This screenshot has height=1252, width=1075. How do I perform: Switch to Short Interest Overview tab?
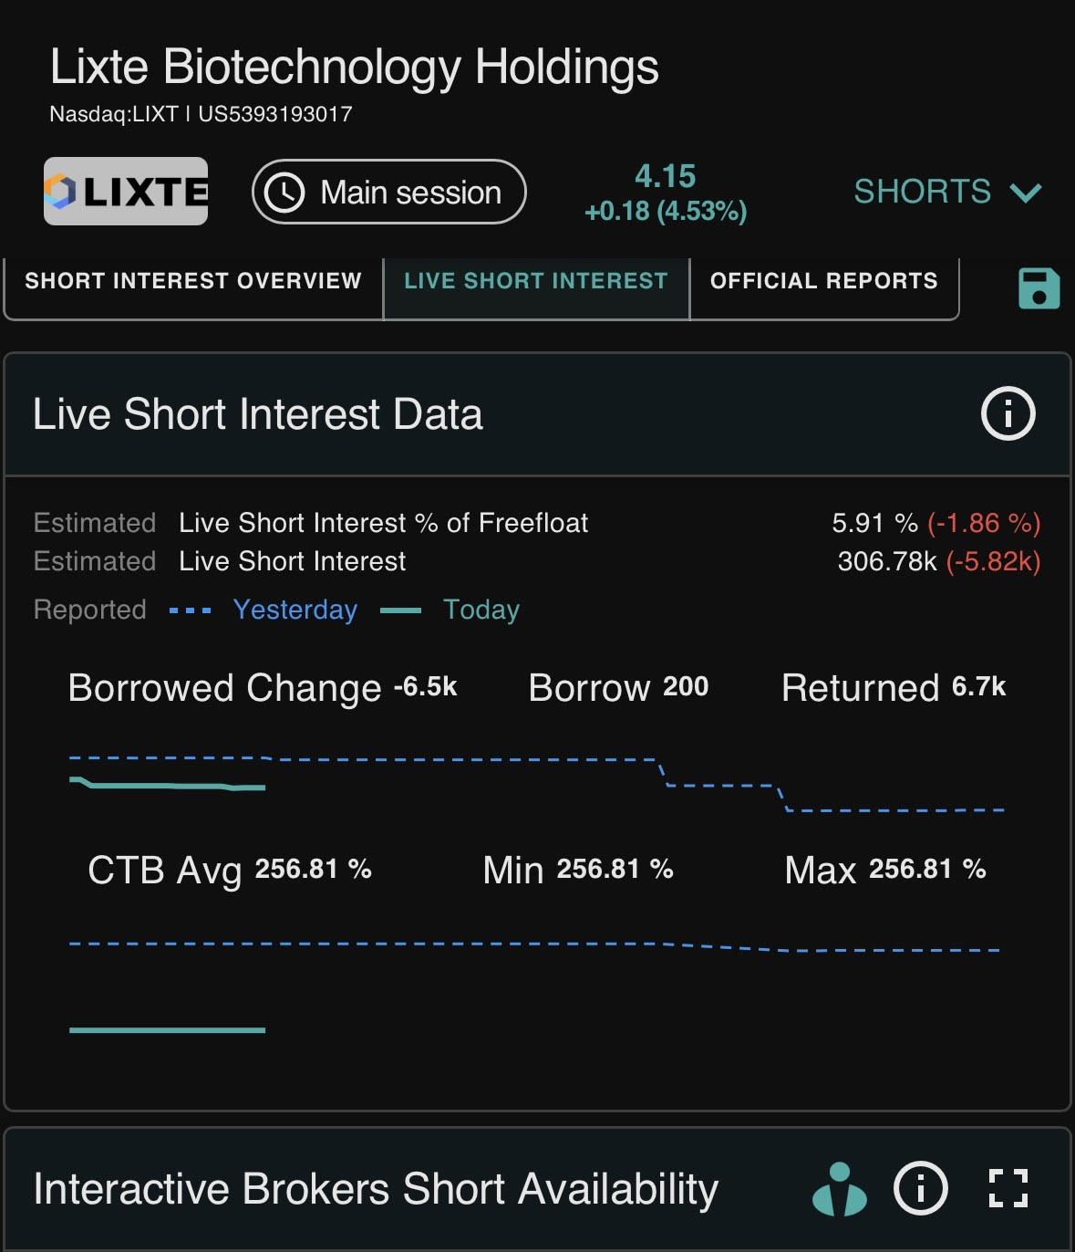(193, 281)
